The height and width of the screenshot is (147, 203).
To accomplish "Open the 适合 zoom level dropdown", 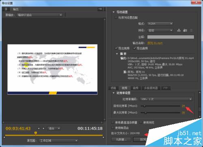I will 54,128.
